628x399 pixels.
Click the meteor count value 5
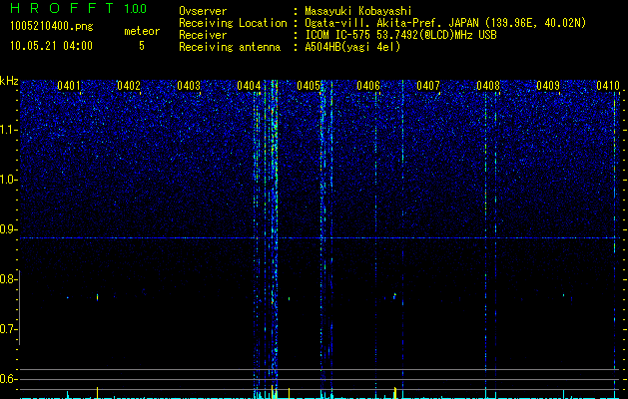point(142,46)
